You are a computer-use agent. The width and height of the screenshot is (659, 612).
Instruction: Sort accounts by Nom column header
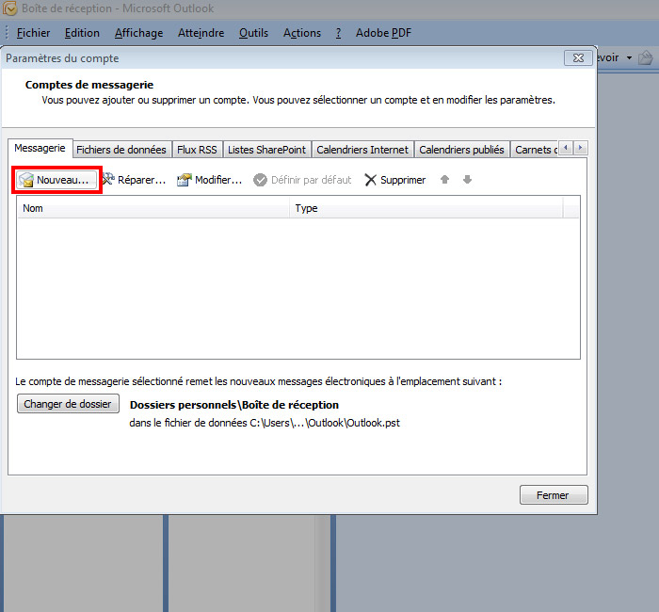point(153,208)
